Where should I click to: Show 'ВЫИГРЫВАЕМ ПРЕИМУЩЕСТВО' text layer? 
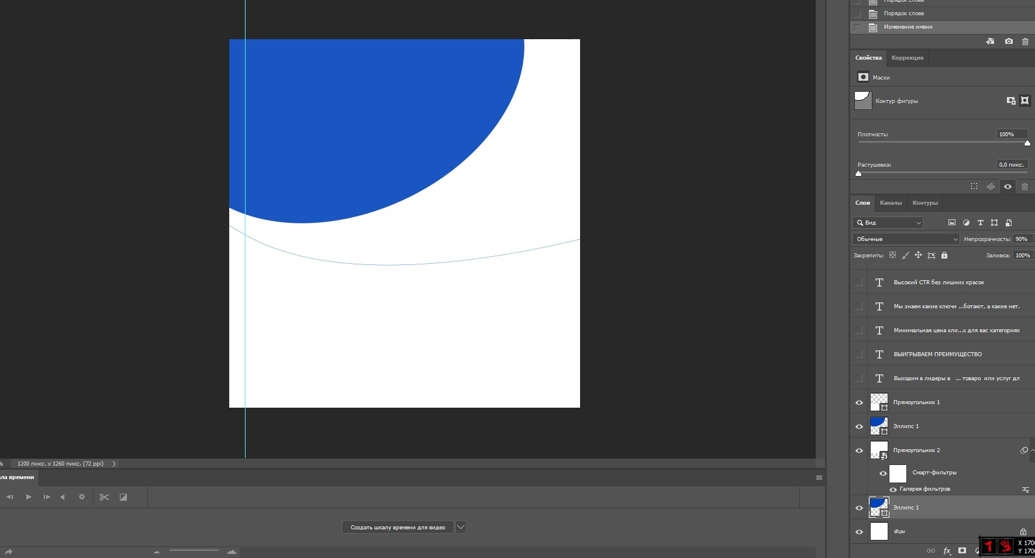click(x=858, y=354)
